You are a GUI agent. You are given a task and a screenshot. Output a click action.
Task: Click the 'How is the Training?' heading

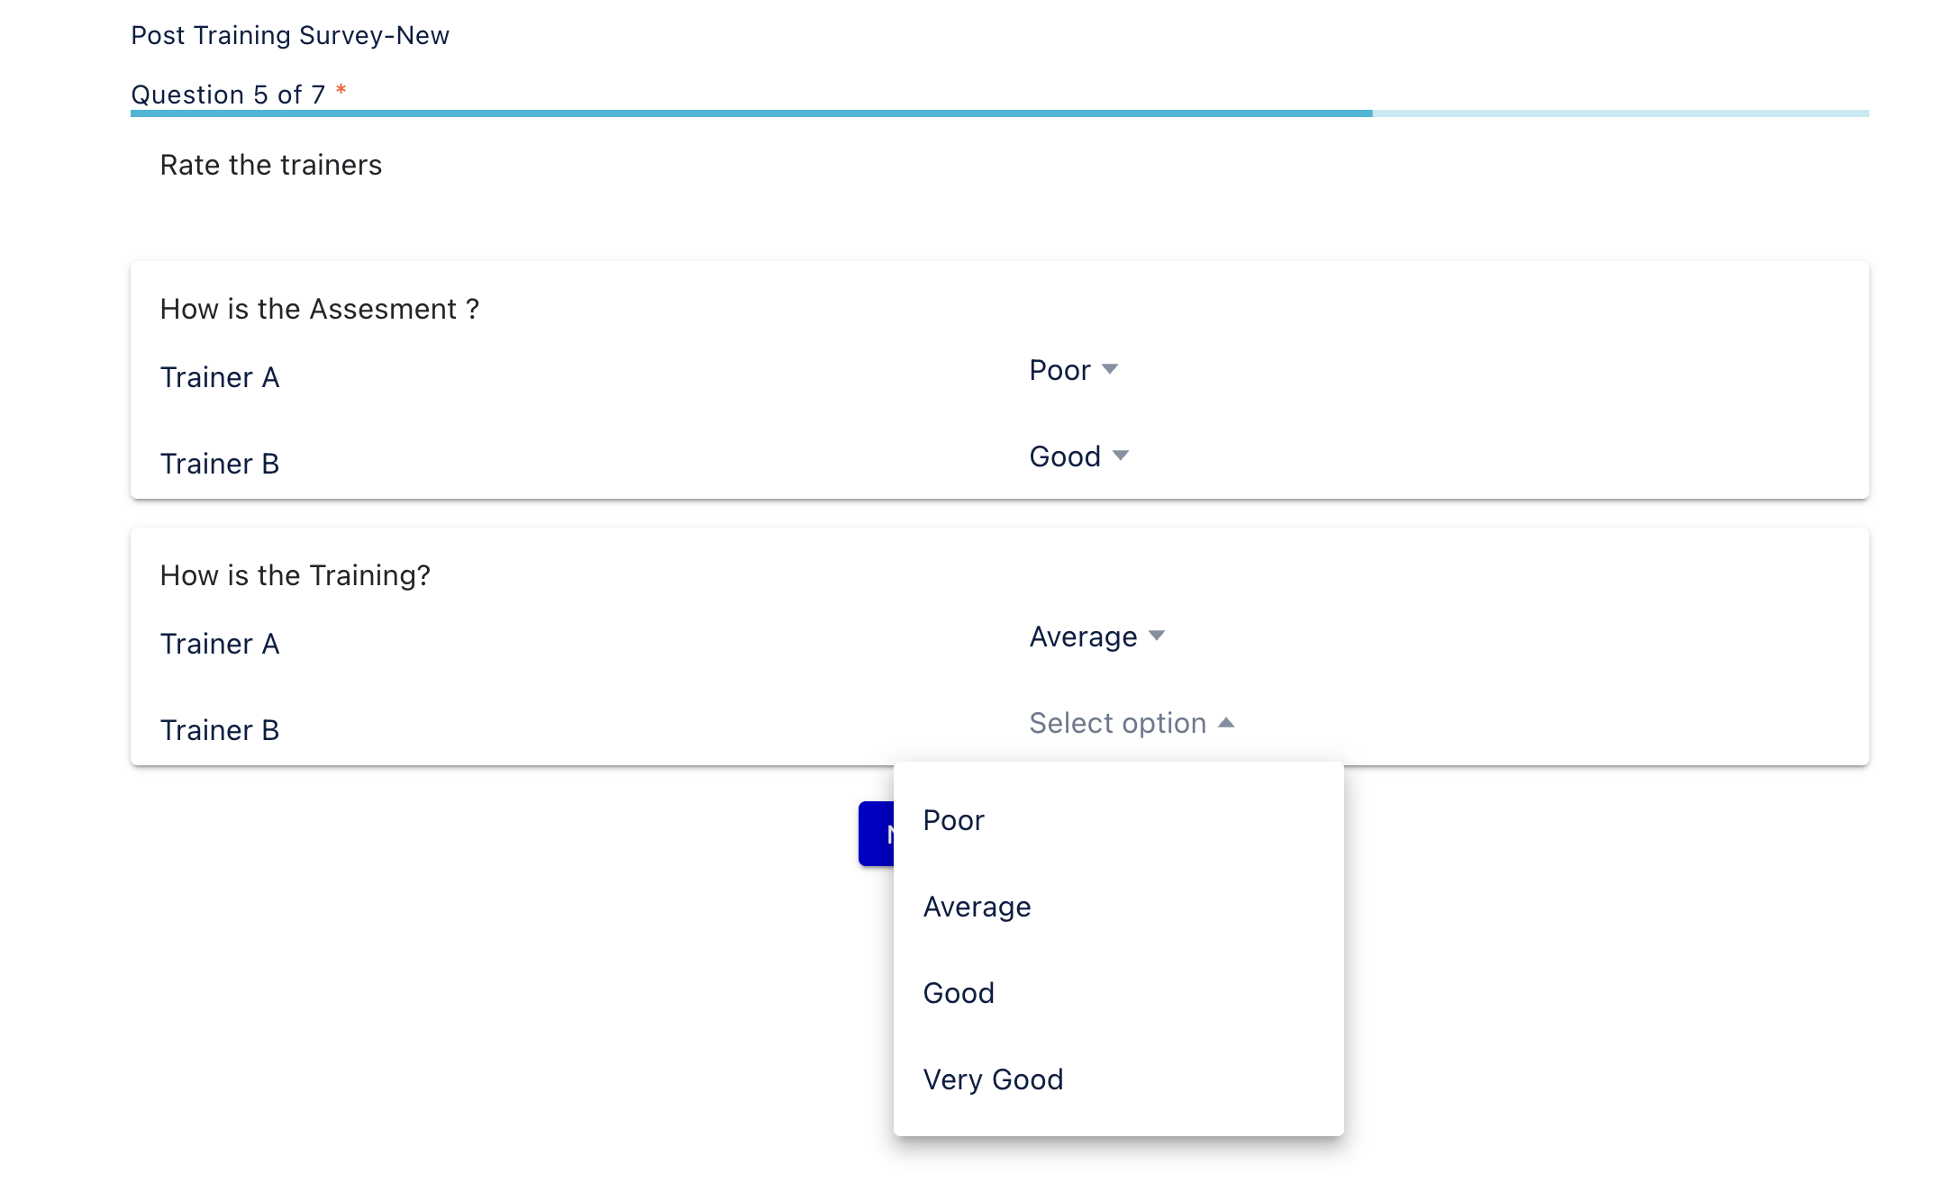click(x=295, y=575)
